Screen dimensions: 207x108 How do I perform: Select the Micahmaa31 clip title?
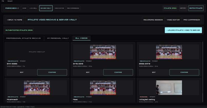click(x=12, y=100)
